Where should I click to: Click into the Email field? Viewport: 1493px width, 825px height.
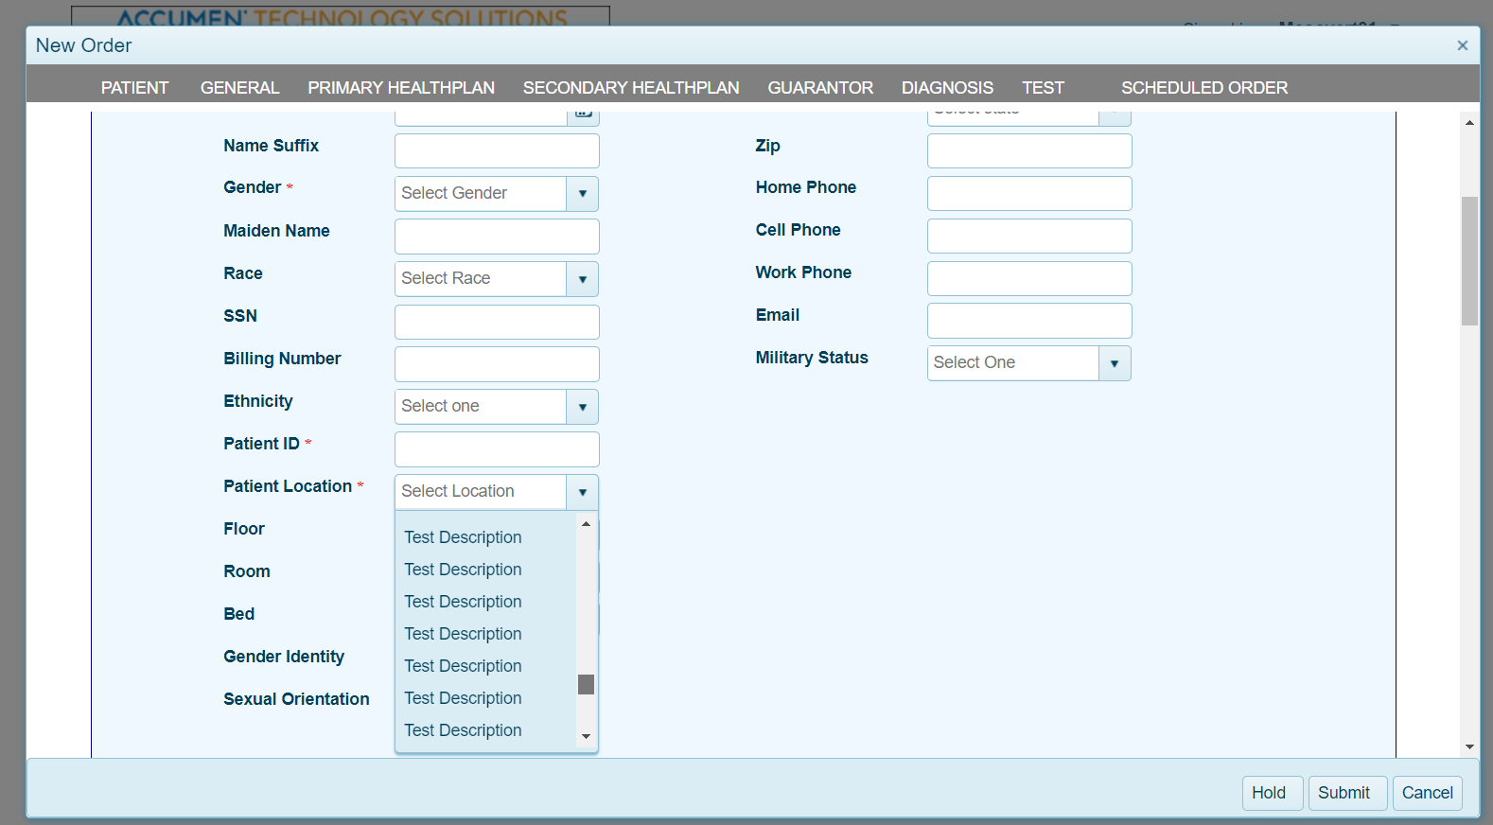(1028, 321)
